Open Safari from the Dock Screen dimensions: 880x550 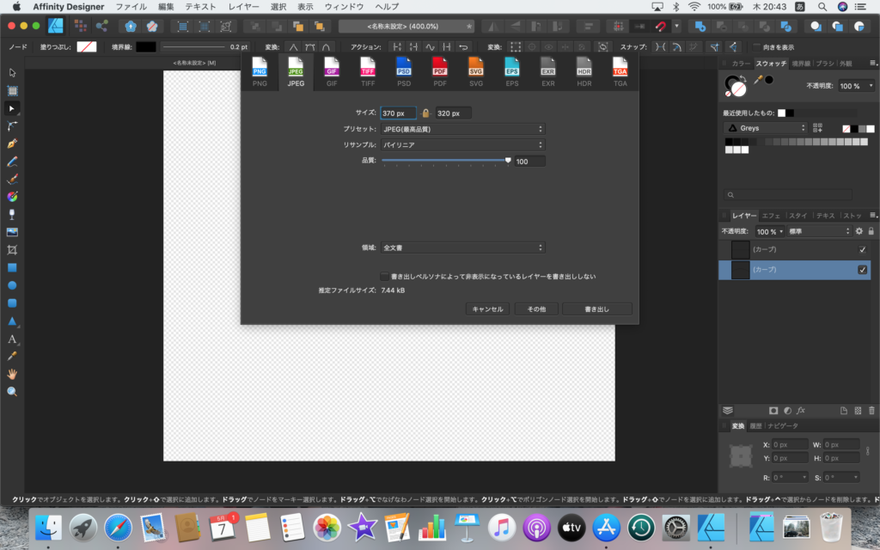(118, 528)
